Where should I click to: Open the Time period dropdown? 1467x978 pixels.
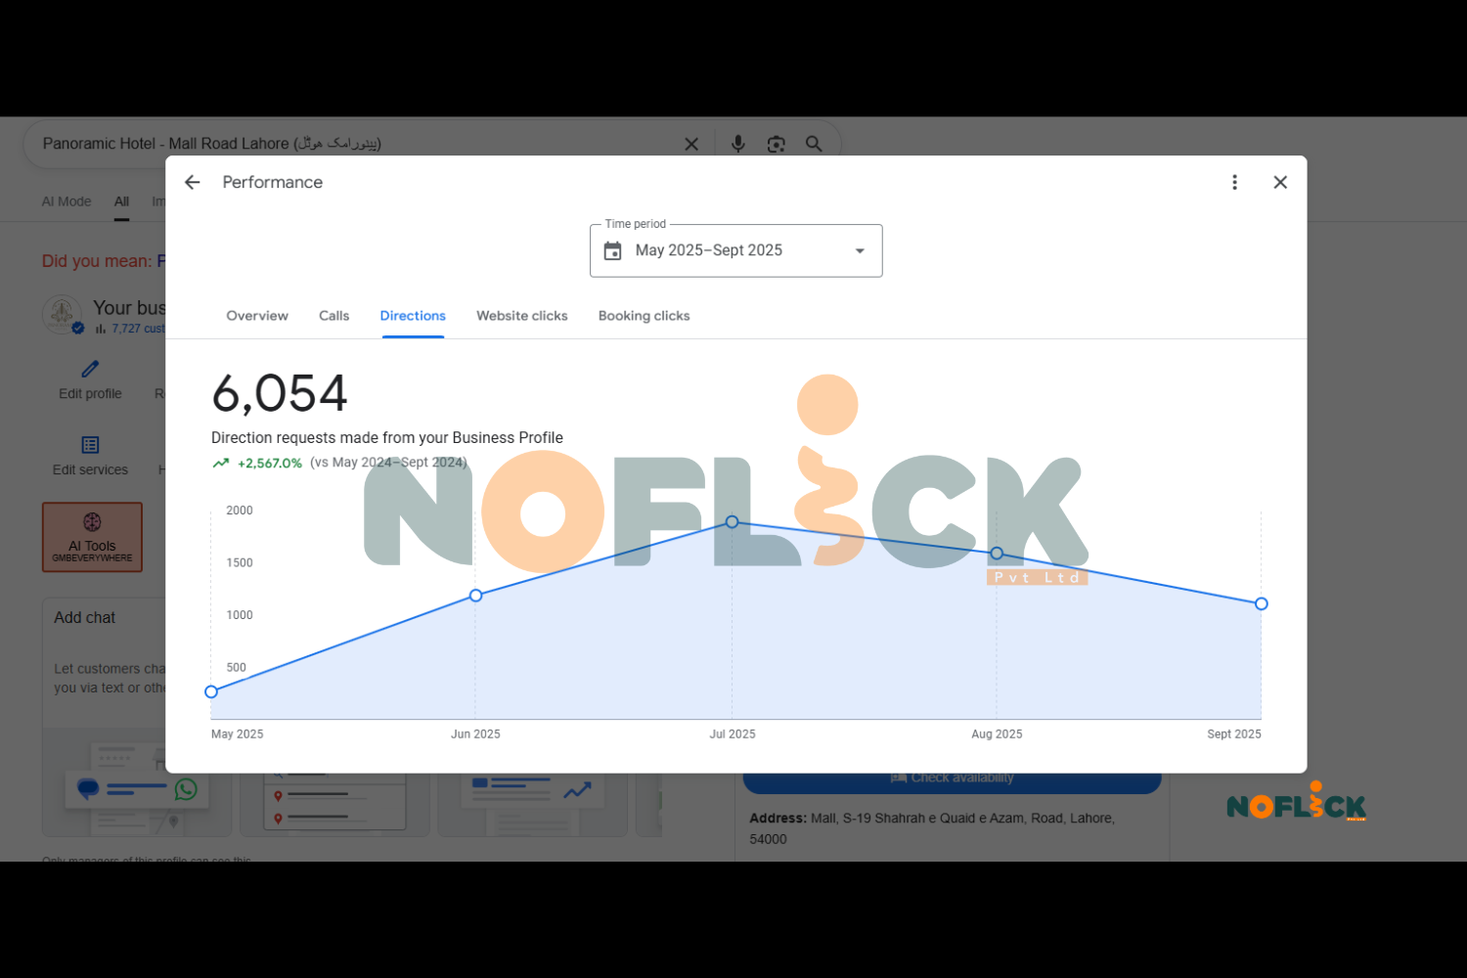click(735, 250)
